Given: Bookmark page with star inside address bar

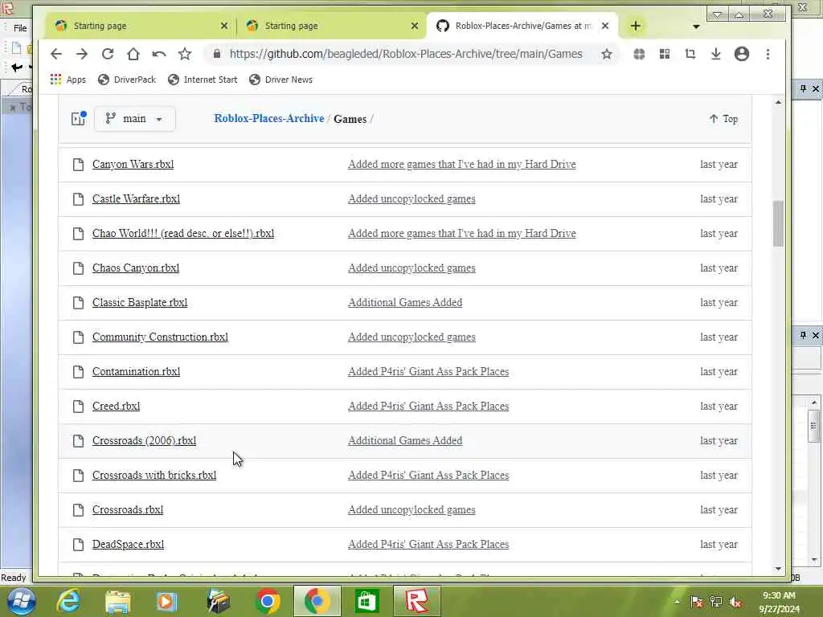Looking at the screenshot, I should (x=607, y=54).
